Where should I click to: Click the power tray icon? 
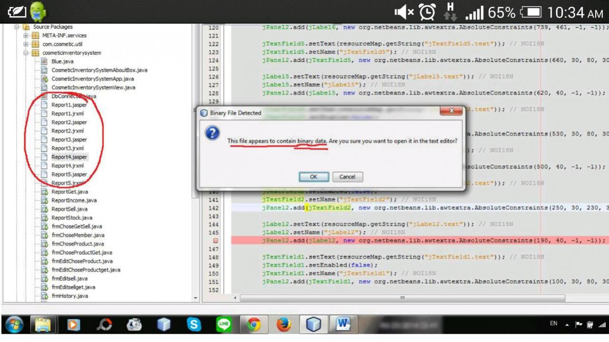(x=590, y=324)
